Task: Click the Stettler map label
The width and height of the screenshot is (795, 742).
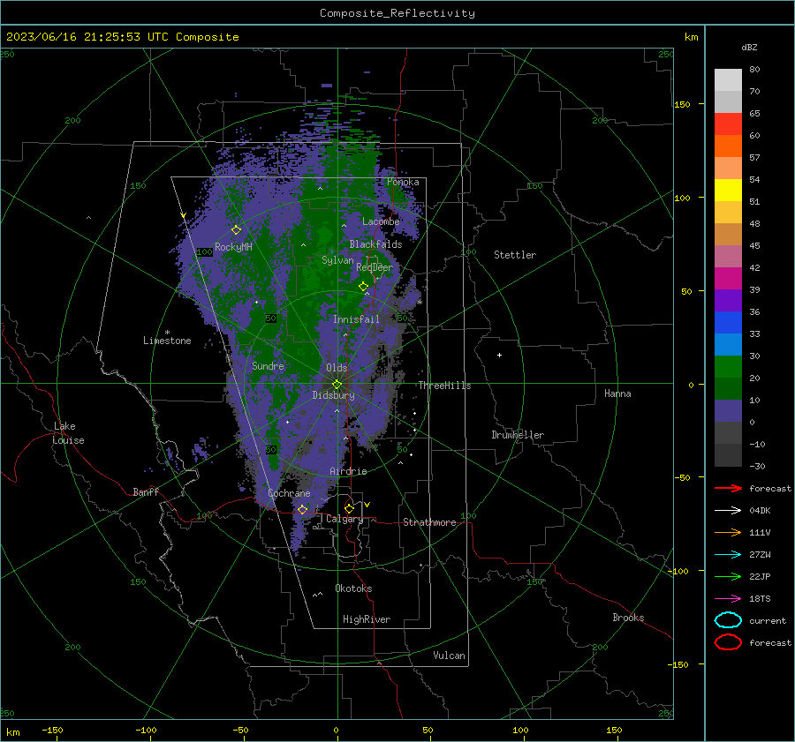Action: (x=515, y=255)
